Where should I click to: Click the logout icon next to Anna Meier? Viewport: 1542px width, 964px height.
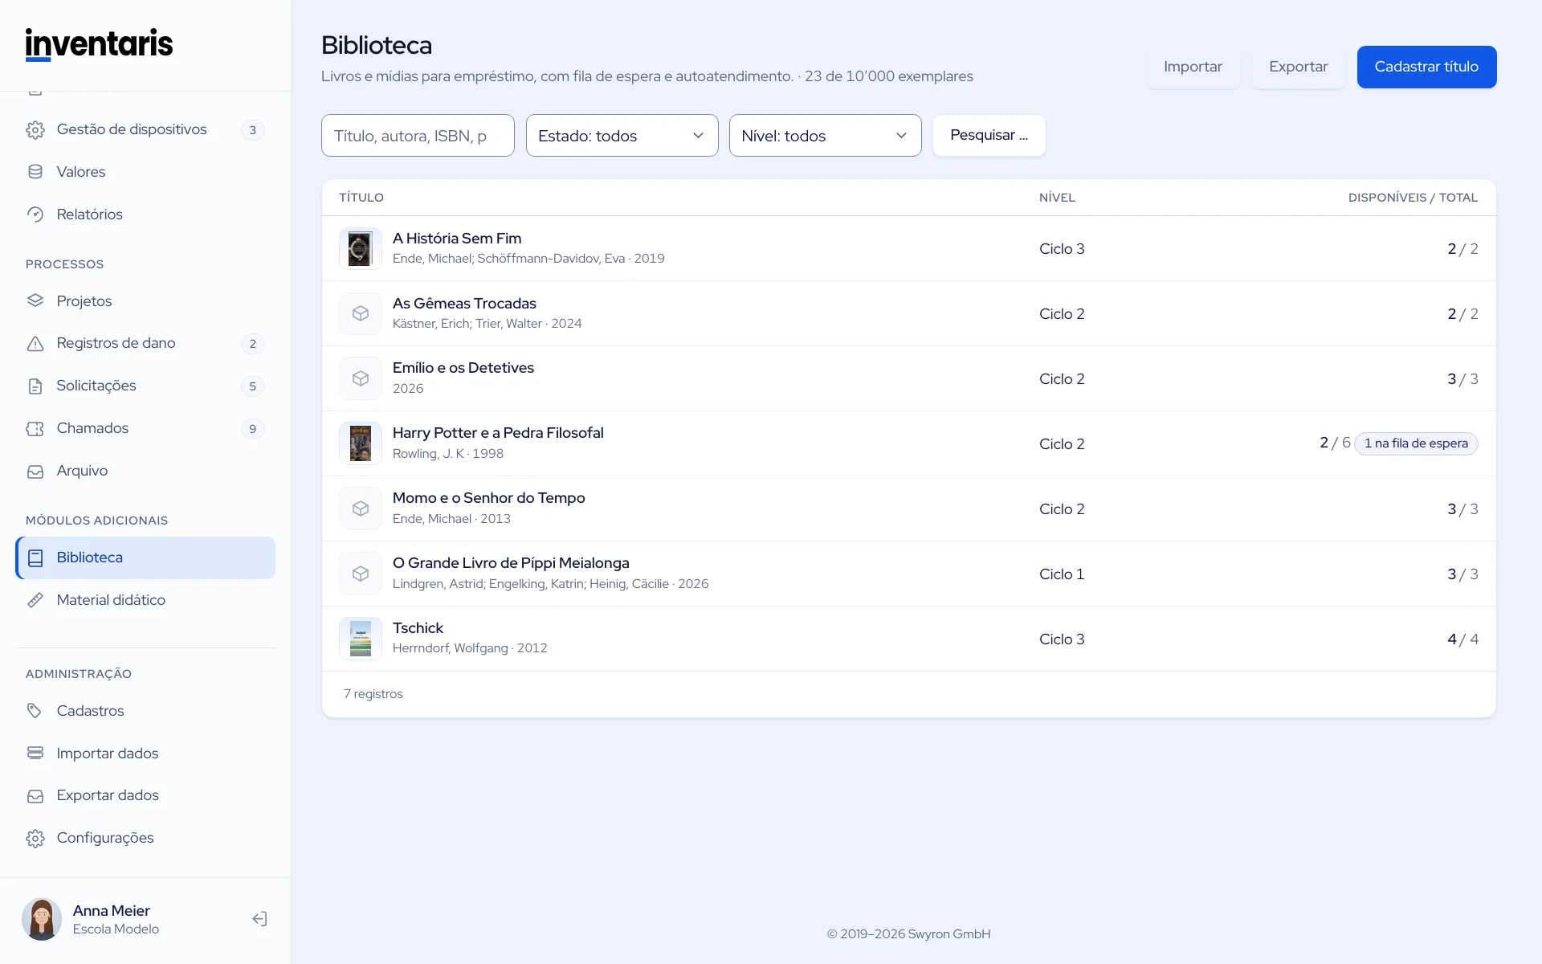[x=259, y=919]
